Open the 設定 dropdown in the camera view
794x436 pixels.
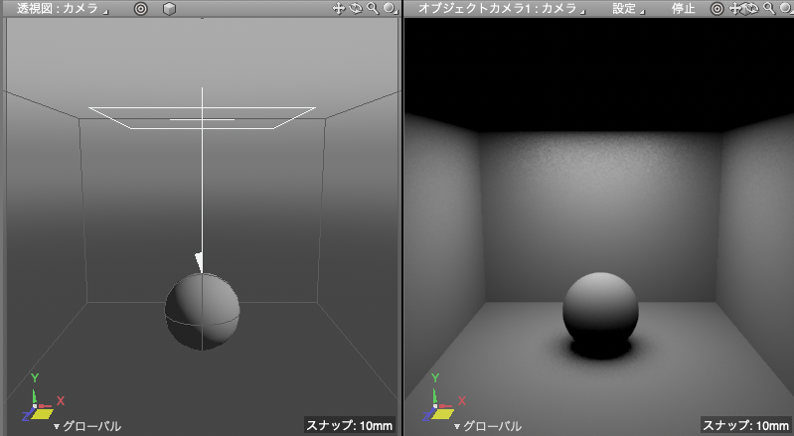(628, 9)
